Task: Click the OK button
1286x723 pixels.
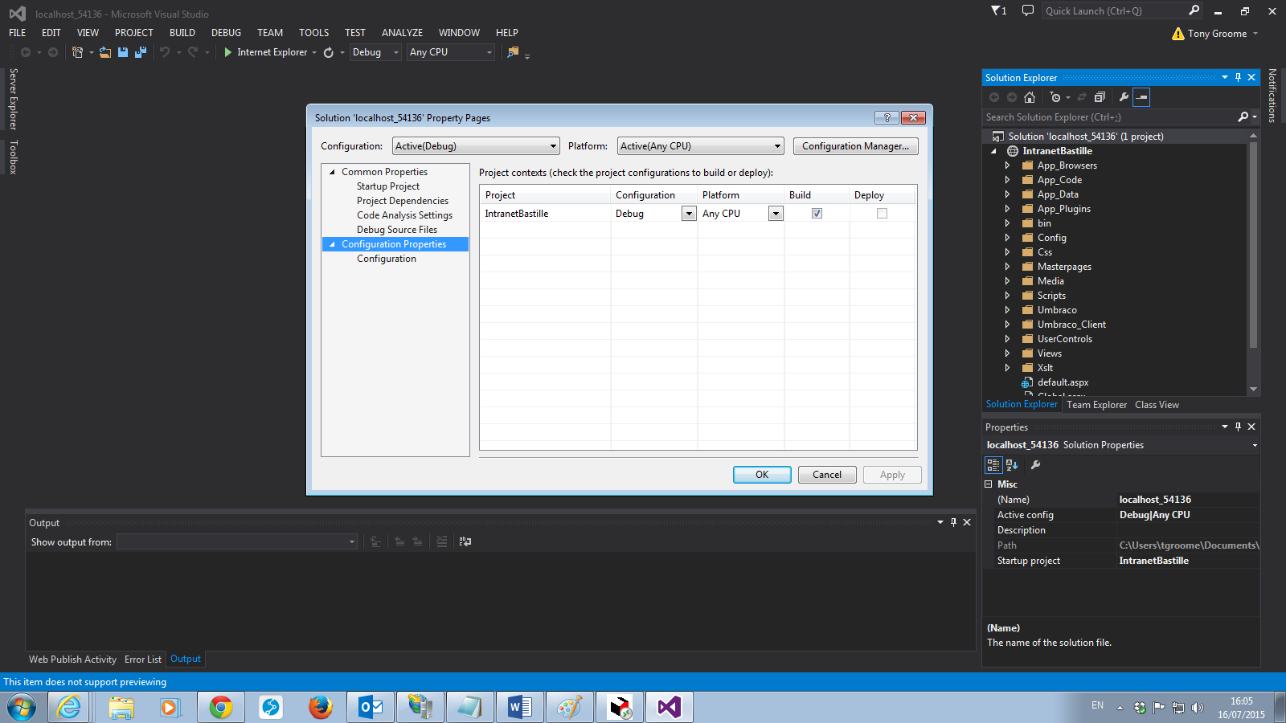Action: [x=762, y=475]
